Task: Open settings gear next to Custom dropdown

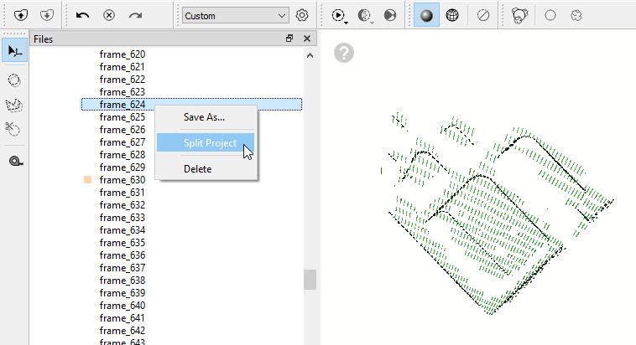Action: [303, 15]
